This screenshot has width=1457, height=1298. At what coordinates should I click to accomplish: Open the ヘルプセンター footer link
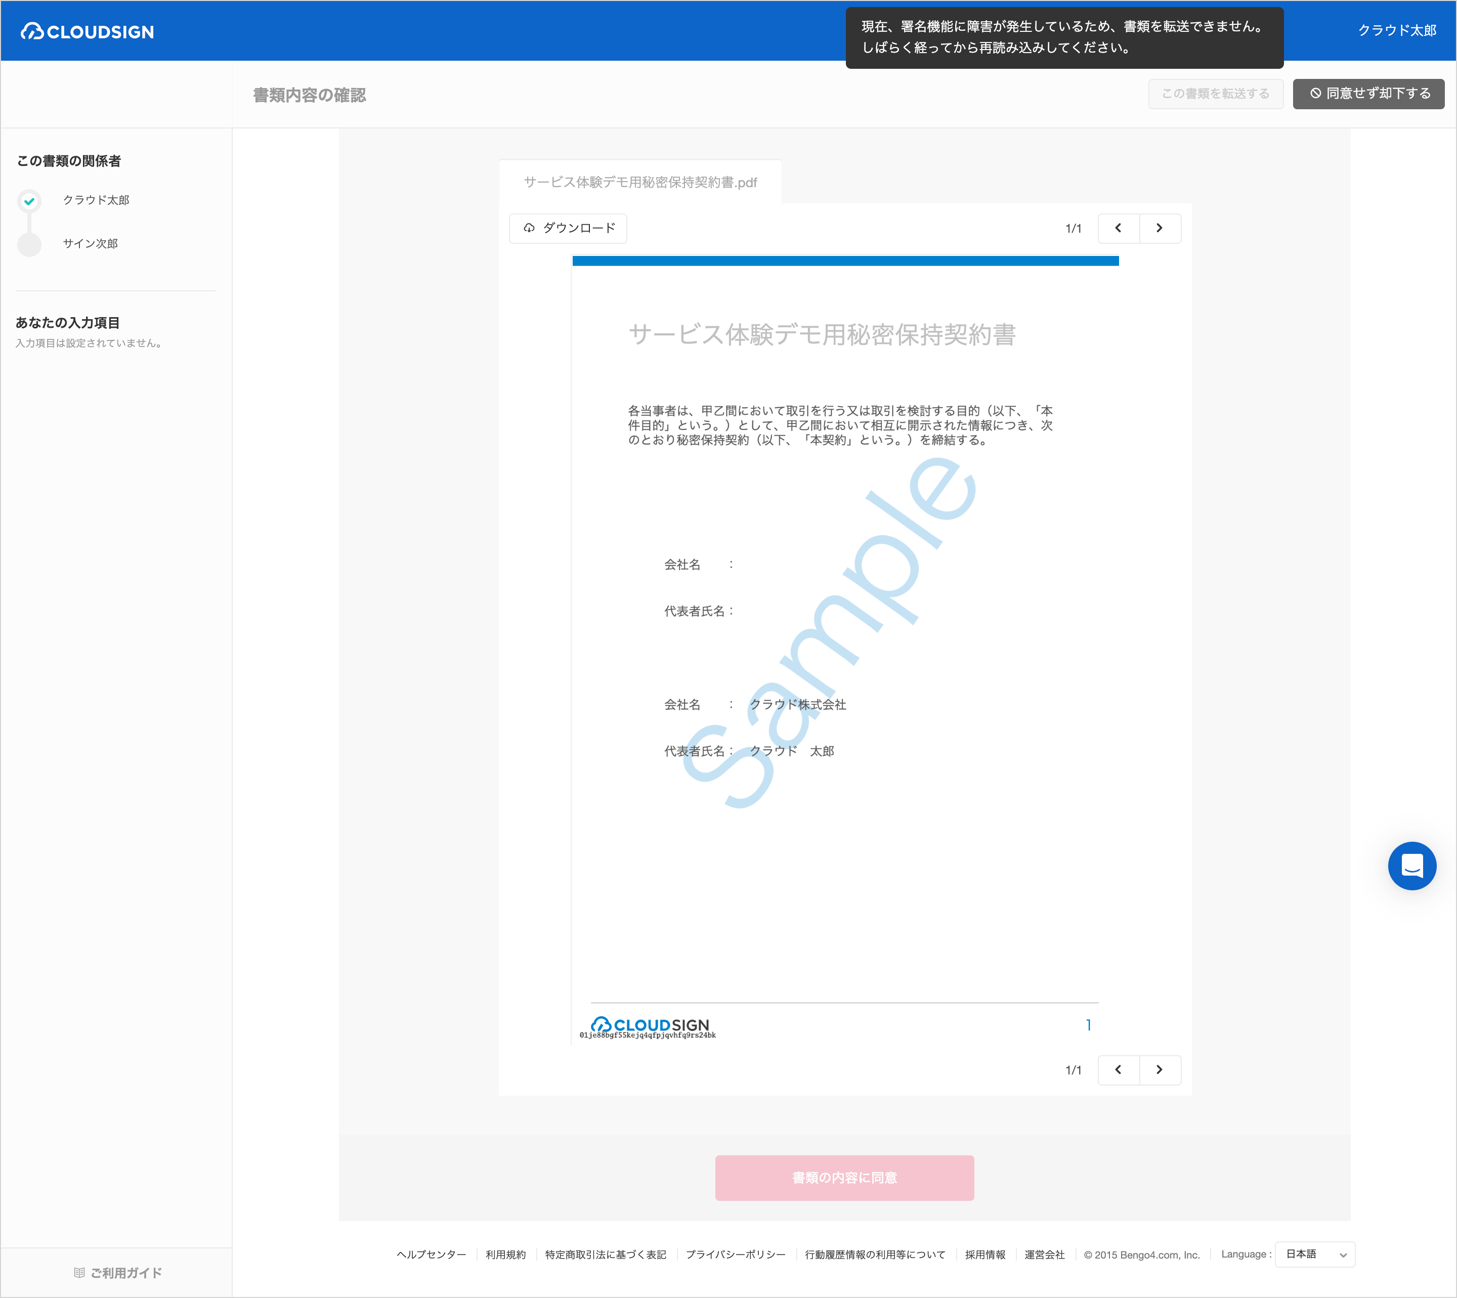click(431, 1254)
